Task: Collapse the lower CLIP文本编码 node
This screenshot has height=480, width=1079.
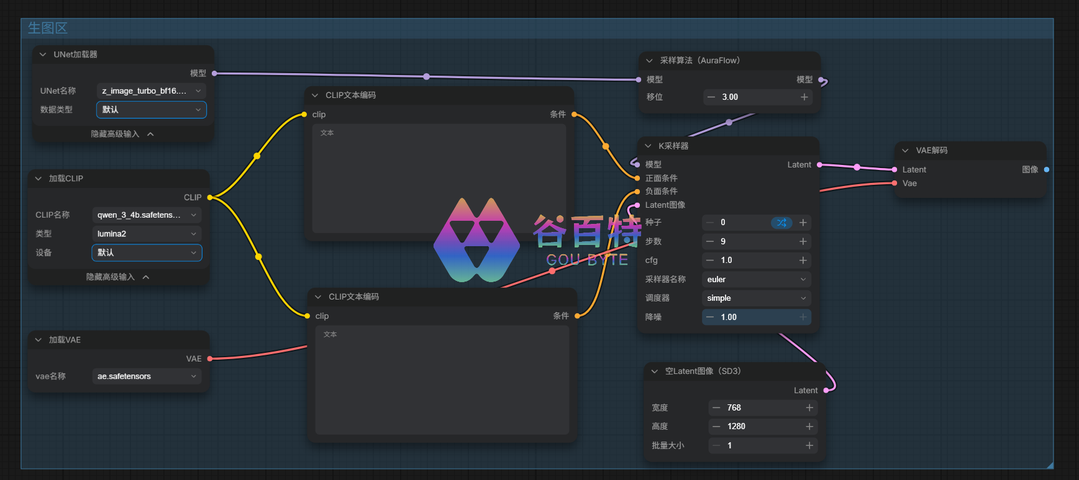Action: (x=318, y=297)
